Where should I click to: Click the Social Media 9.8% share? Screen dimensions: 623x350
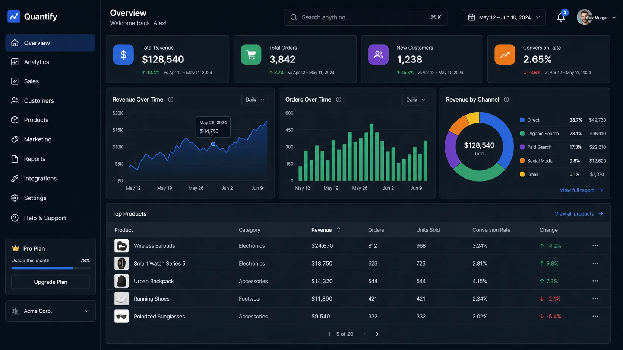pos(575,161)
